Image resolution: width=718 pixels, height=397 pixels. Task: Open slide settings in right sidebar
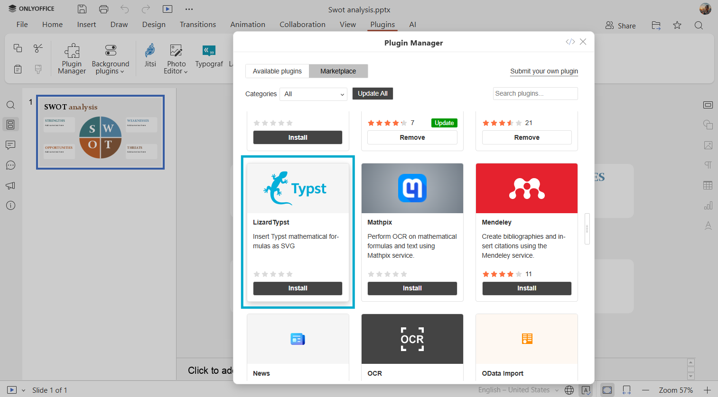click(708, 105)
